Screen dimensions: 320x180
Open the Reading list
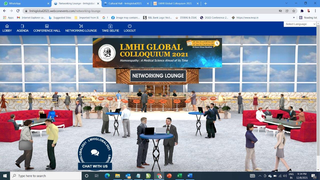(308, 17)
